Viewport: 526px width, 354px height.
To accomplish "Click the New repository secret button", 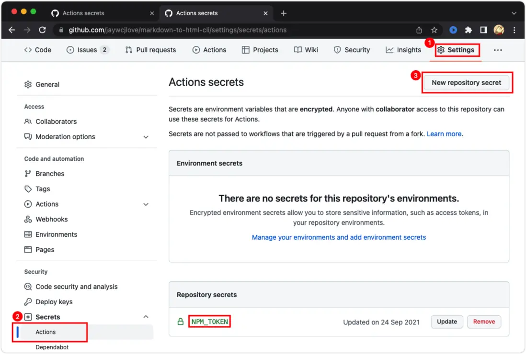I will pyautogui.click(x=466, y=83).
